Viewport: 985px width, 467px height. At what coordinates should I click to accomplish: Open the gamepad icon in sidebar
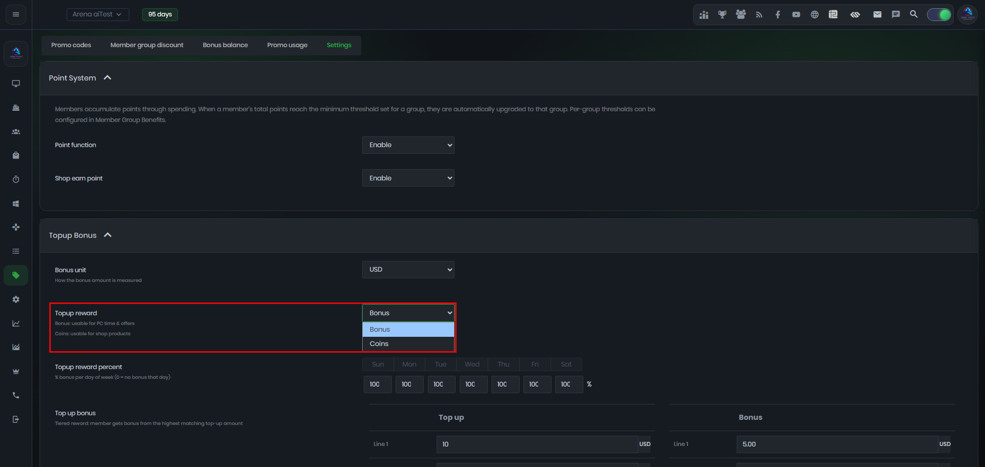click(x=16, y=227)
